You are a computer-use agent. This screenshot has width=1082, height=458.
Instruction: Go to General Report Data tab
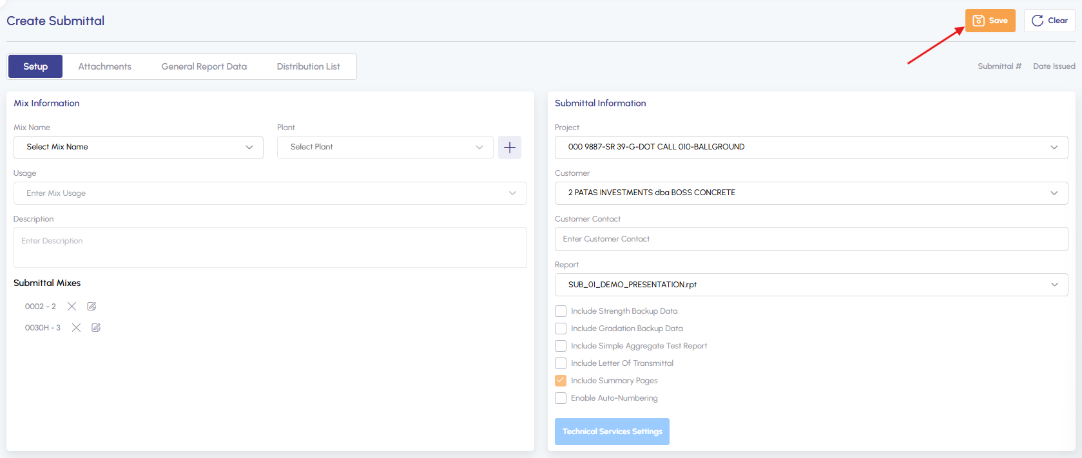(204, 66)
